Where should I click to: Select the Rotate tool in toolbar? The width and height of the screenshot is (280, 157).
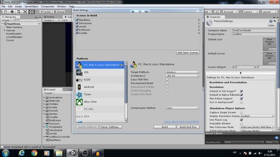(18, 12)
